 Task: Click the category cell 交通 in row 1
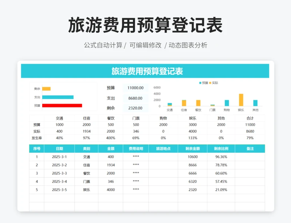(87, 157)
